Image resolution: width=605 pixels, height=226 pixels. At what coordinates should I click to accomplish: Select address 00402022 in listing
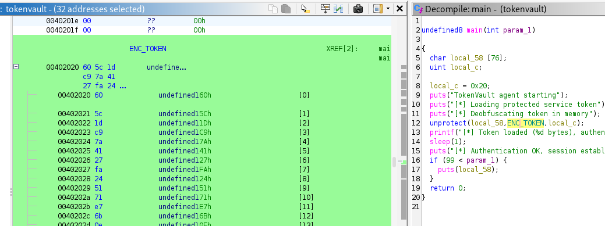74,123
